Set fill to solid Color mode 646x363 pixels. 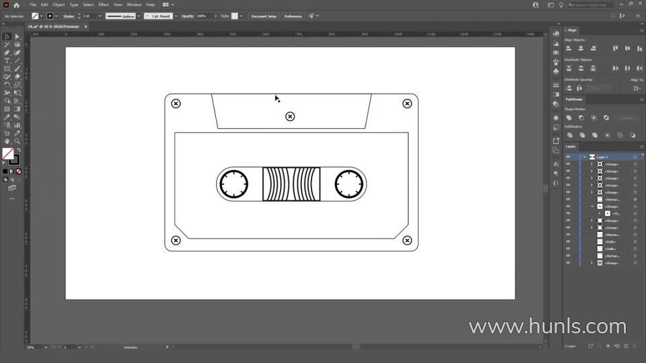pyautogui.click(x=5, y=171)
